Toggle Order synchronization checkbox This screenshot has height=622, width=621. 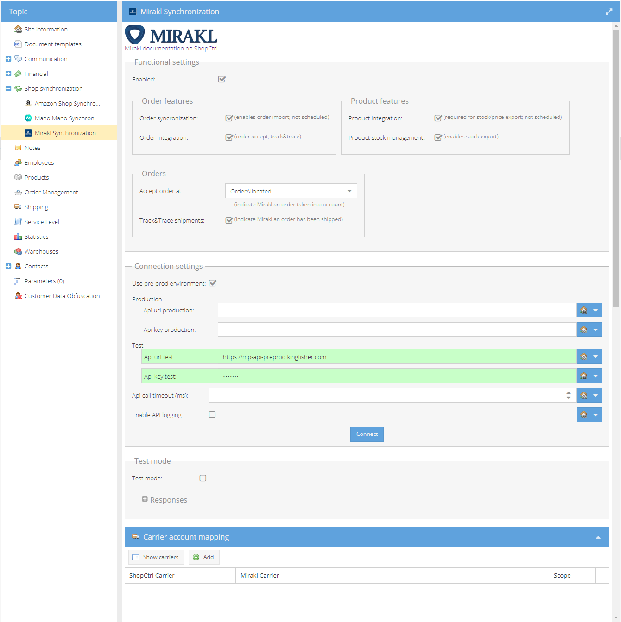click(229, 118)
